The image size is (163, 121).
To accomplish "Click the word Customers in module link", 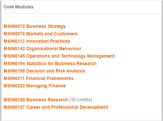I will [x=66, y=34].
